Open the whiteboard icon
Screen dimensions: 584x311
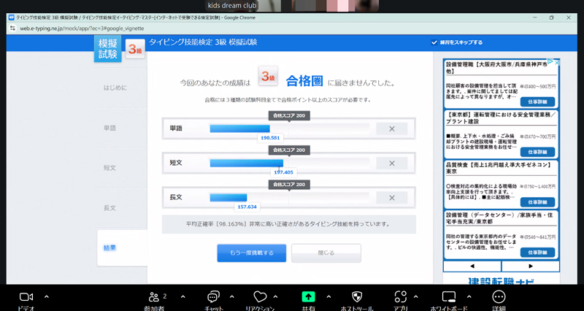[449, 297]
